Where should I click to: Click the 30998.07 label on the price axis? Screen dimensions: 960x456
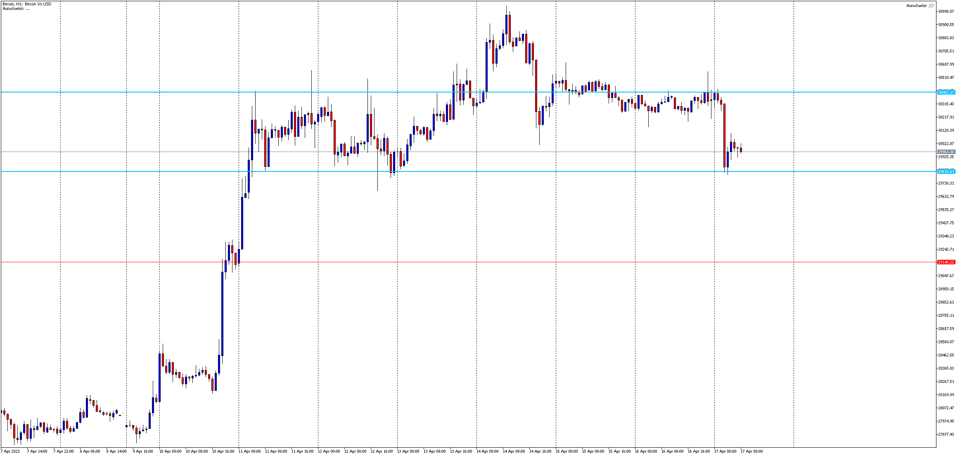pos(946,12)
